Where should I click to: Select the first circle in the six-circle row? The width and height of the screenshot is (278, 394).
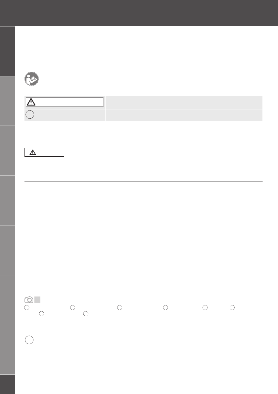coord(27,307)
